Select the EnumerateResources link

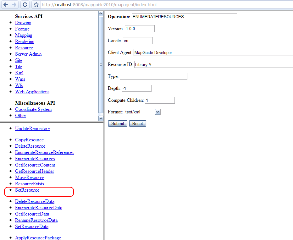click(35, 159)
